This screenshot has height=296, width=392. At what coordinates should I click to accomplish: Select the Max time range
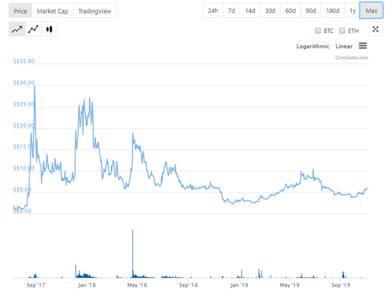click(371, 11)
